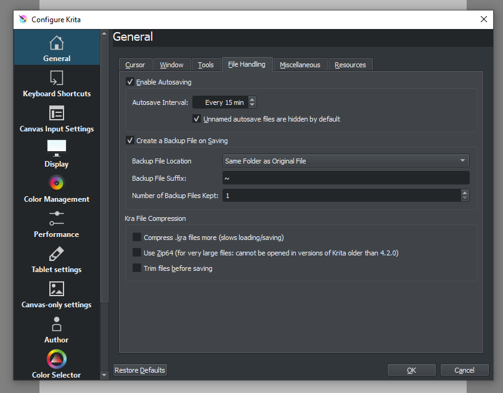Image resolution: width=503 pixels, height=393 pixels.
Task: Select Canvas-only settings picture icon
Action: tap(57, 289)
